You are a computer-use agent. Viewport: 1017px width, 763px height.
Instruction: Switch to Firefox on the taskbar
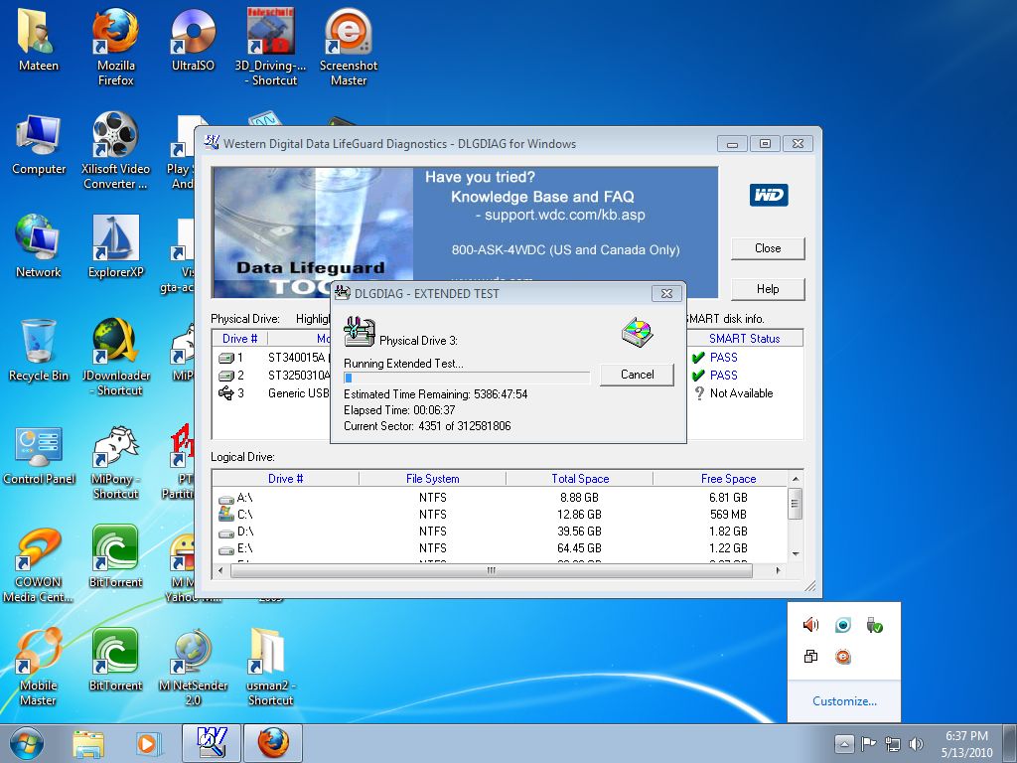tap(273, 743)
